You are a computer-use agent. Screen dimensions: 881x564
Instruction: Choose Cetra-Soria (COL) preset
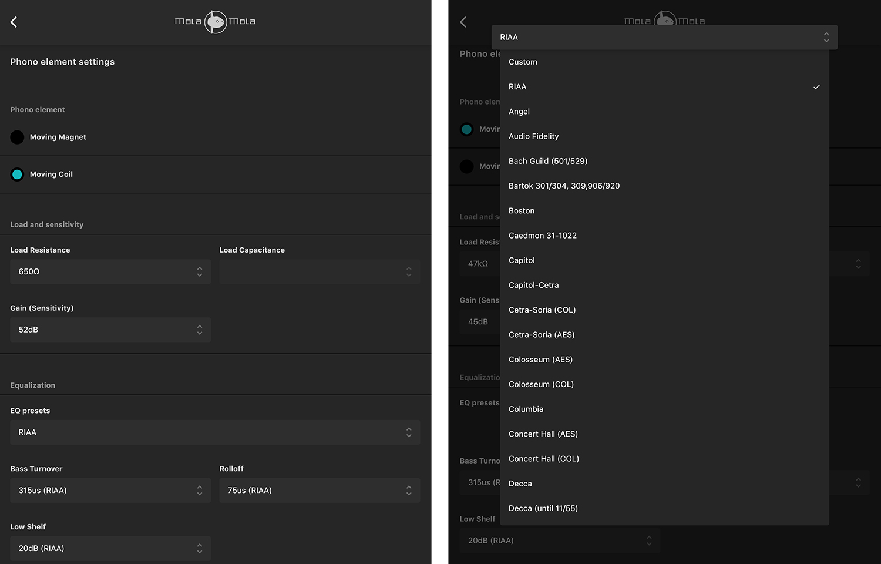(x=664, y=310)
